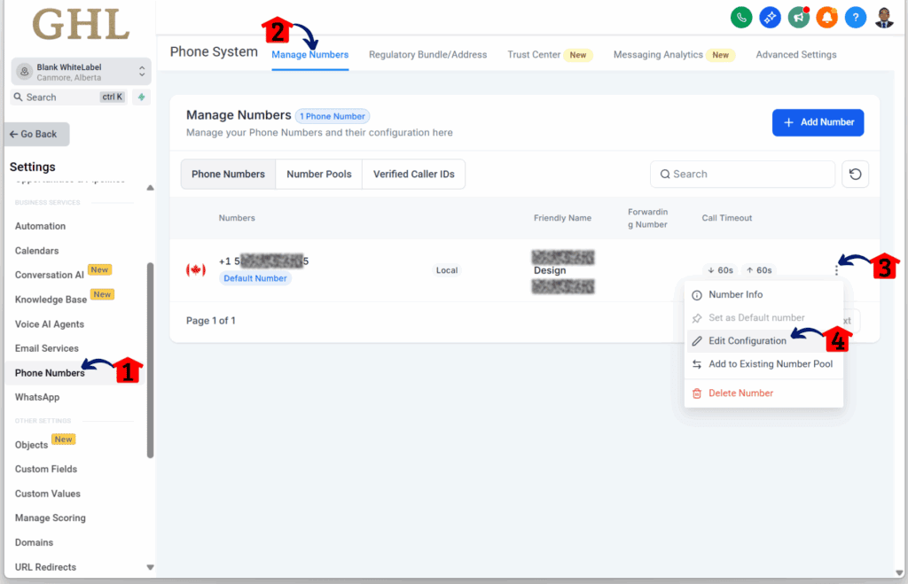Choose Add to Existing Number Pool

tap(763, 364)
